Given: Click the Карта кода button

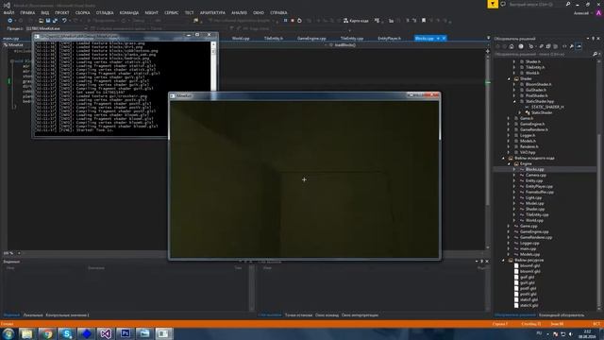Looking at the screenshot, I should [x=356, y=21].
